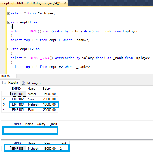This screenshot has width=153, height=152.
Task: Collapse the 'select * from Employee' block
Action: [9, 13]
